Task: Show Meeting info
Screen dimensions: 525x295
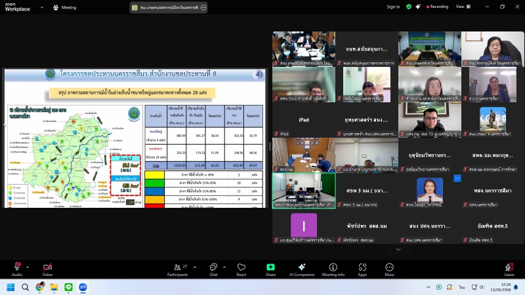Action: [x=333, y=267]
